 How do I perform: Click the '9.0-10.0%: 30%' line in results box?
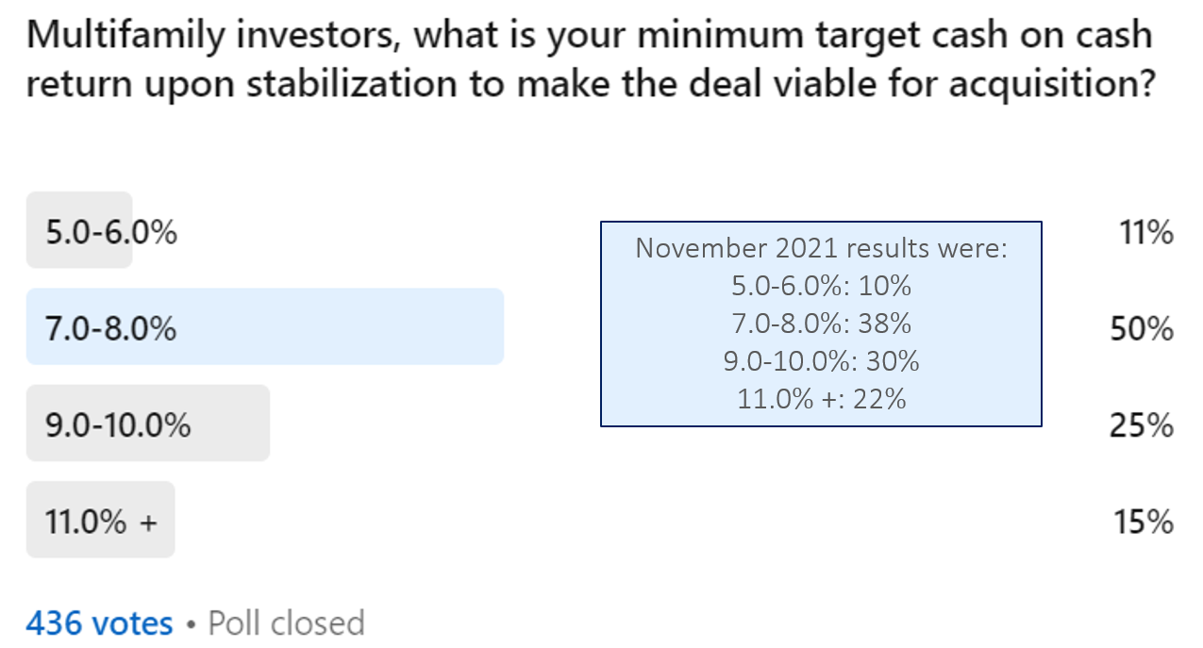[821, 361]
